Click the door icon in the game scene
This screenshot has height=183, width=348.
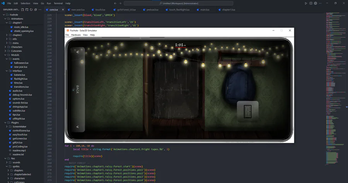[248, 112]
